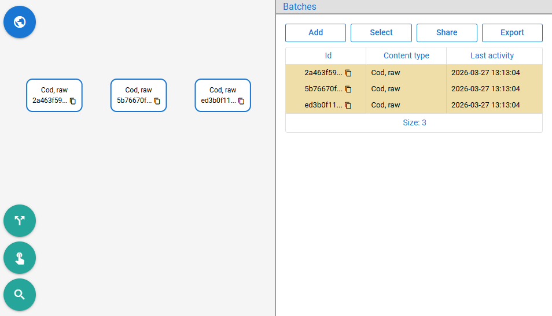Select the Cod, raw node ed3b0f11
Viewport: 552px width, 316px height.
tap(223, 95)
